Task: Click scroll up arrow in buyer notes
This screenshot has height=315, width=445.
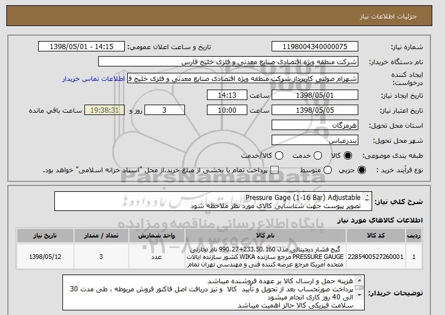Action: (359, 280)
